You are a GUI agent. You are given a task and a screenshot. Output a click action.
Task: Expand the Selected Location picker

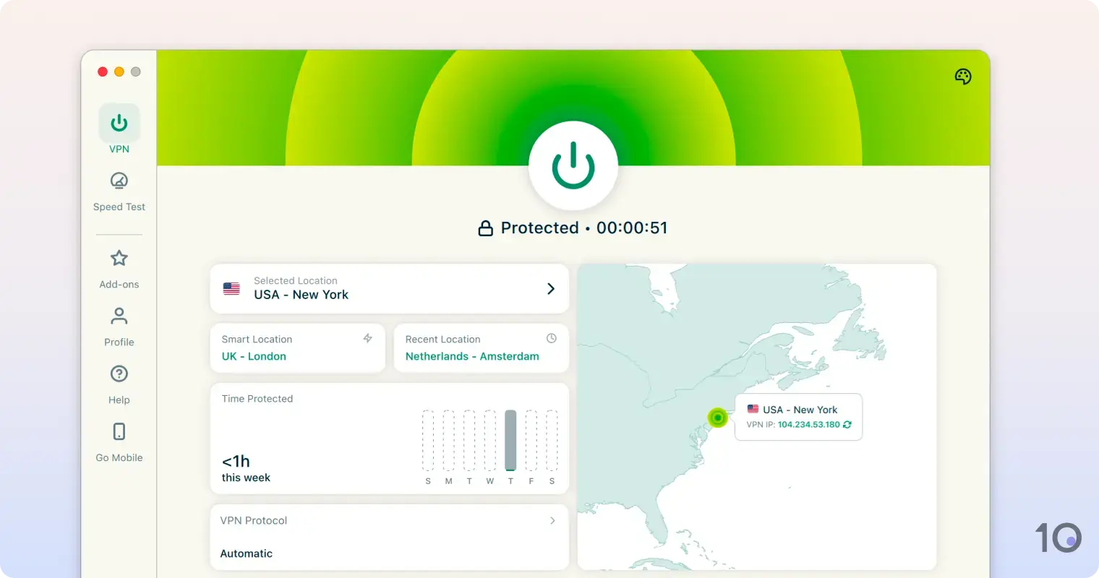point(551,288)
